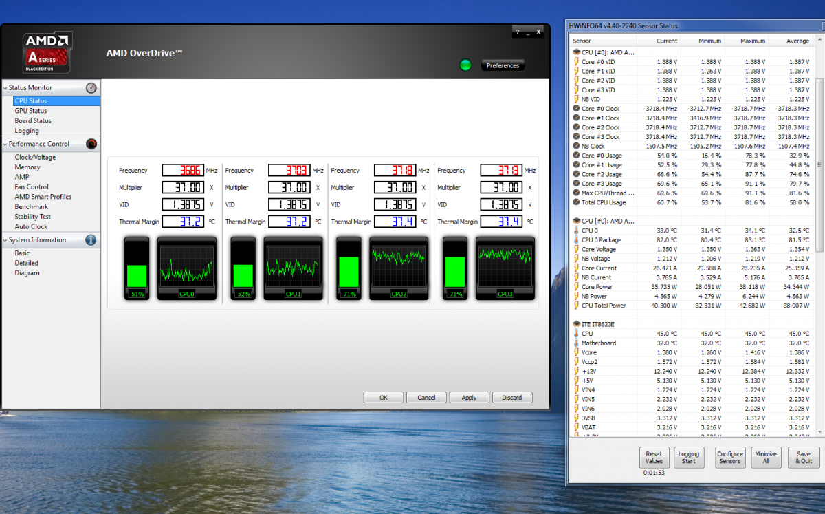The height and width of the screenshot is (514, 825).
Task: Open the Stability Test page
Action: point(33,217)
